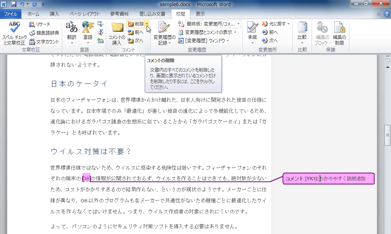This screenshot has height=234, width=391.
Task: Collapse the ribbon with the caret button
Action: coord(378,14)
